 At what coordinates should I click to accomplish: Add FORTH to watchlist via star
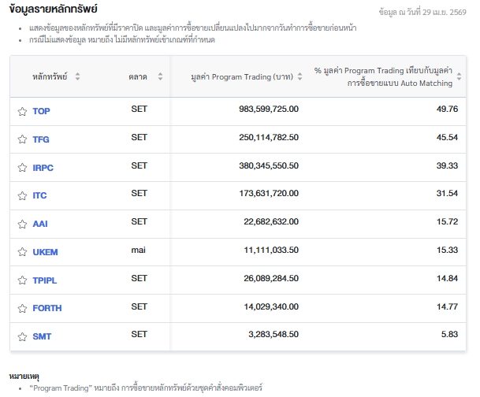pyautogui.click(x=22, y=308)
